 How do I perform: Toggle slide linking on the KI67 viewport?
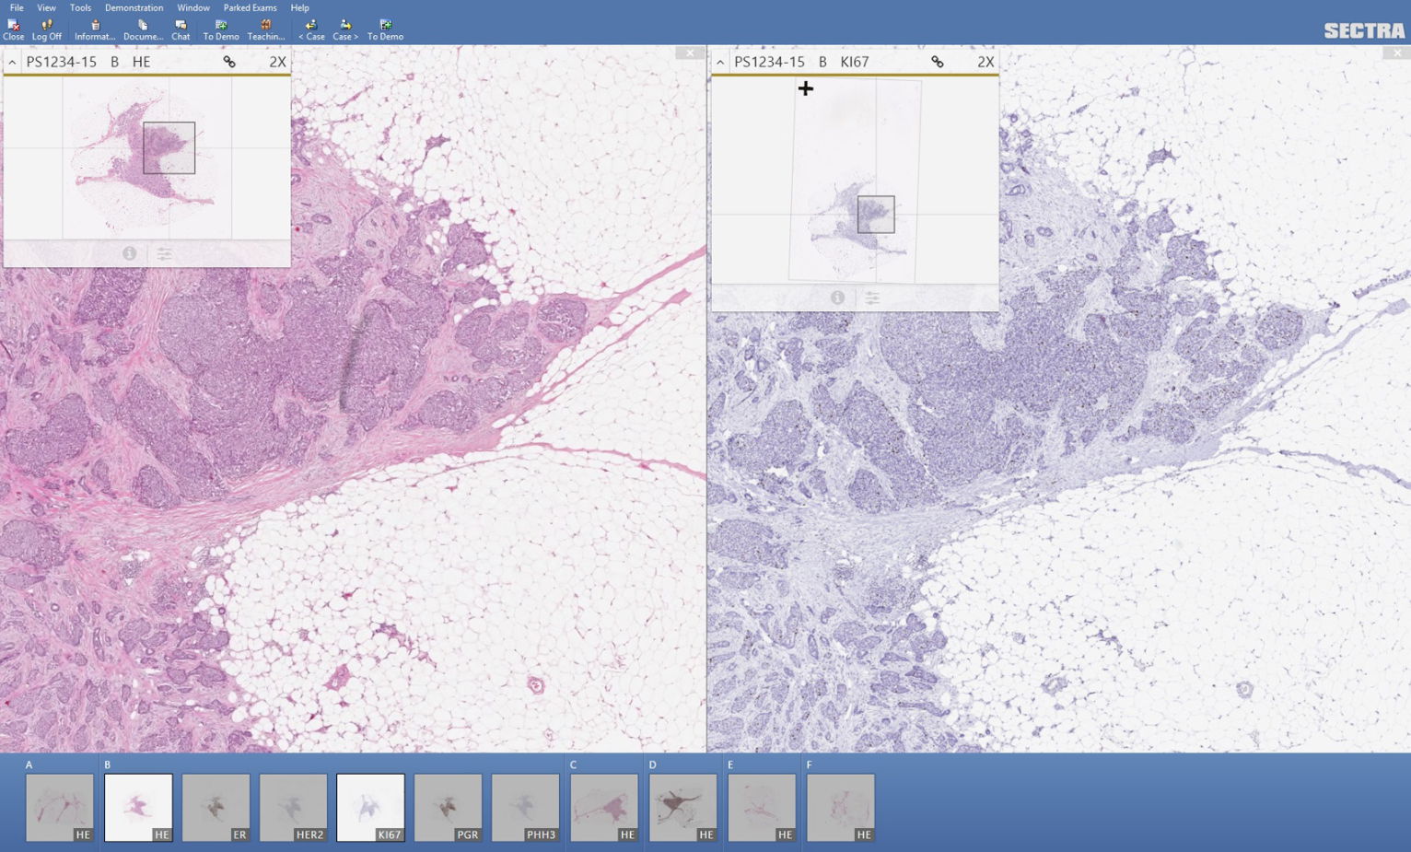click(x=939, y=62)
